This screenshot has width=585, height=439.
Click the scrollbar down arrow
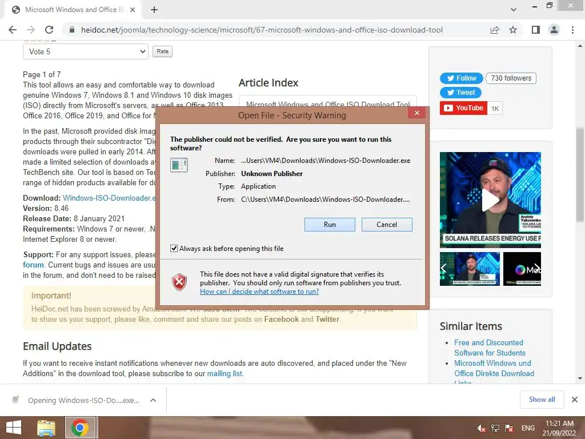580,378
